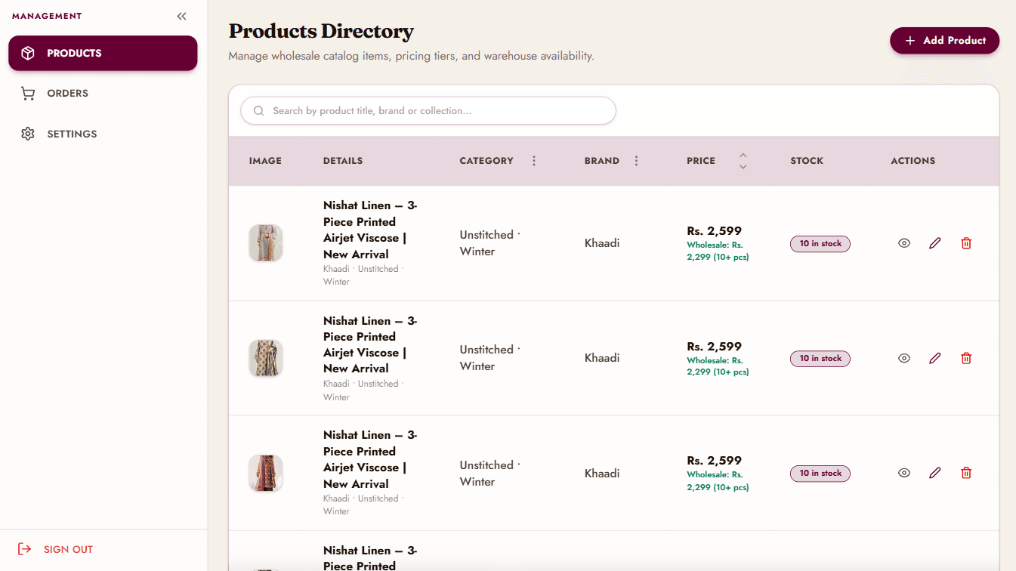Open the Orders cart icon in sidebar
Viewport: 1016px width, 571px height.
28,94
